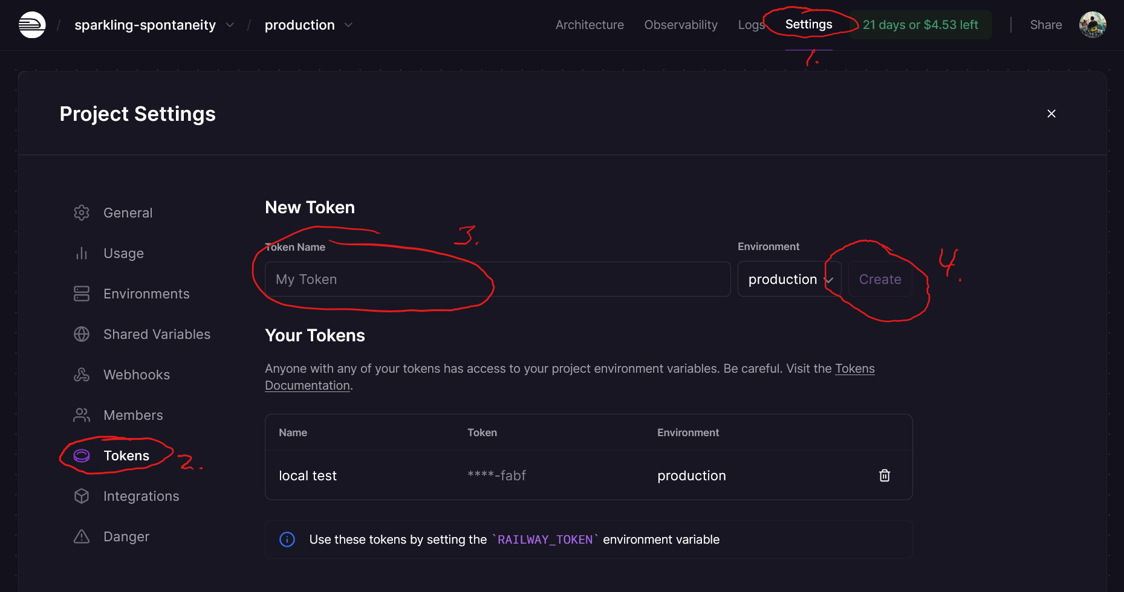Click the Integrations cube icon

tap(82, 496)
